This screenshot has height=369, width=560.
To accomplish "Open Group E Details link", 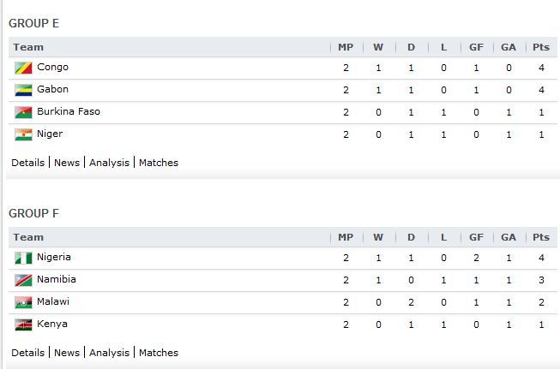I will 27,163.
